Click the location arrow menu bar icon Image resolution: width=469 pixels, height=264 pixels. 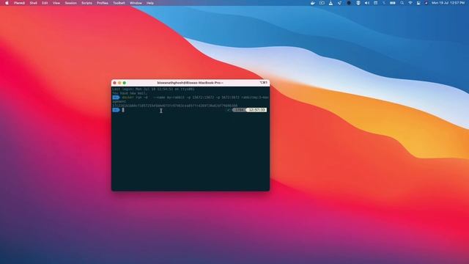339,3
